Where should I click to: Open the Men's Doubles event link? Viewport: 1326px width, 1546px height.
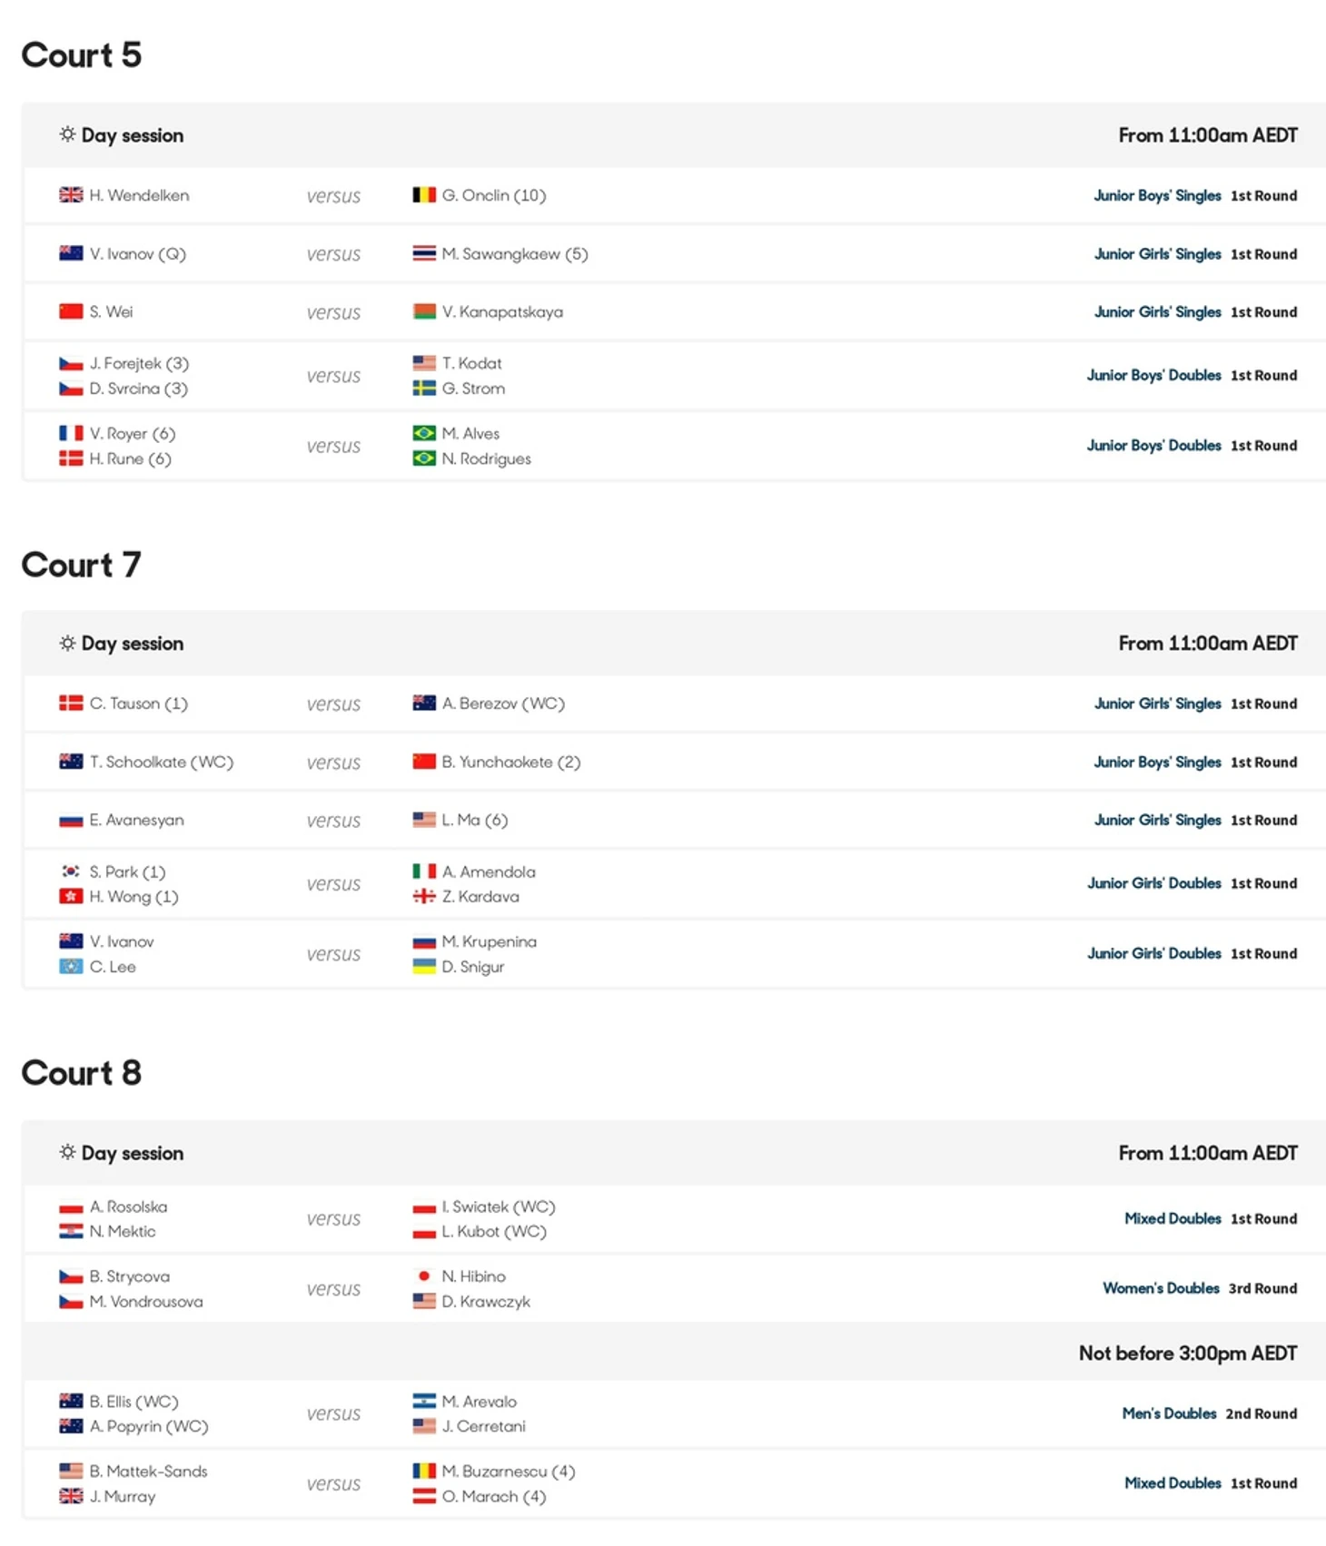pos(1169,1413)
